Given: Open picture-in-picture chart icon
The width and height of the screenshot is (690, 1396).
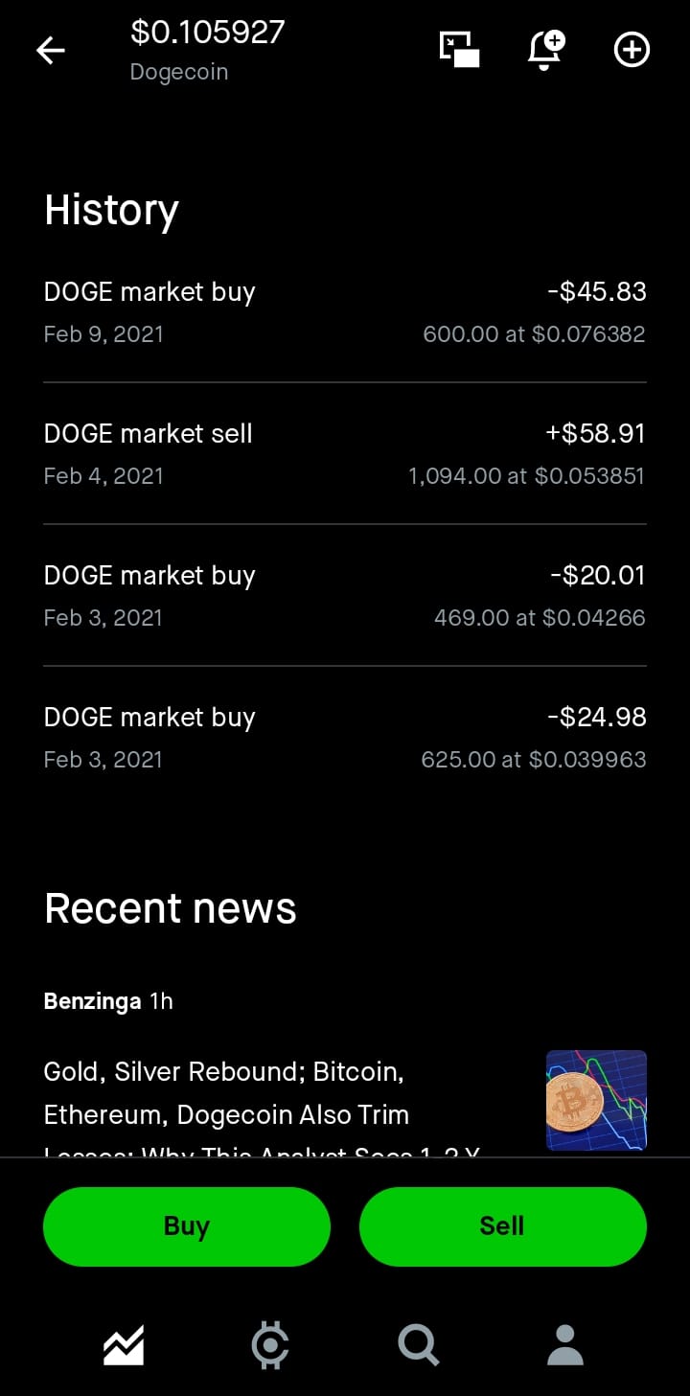Looking at the screenshot, I should (x=459, y=50).
